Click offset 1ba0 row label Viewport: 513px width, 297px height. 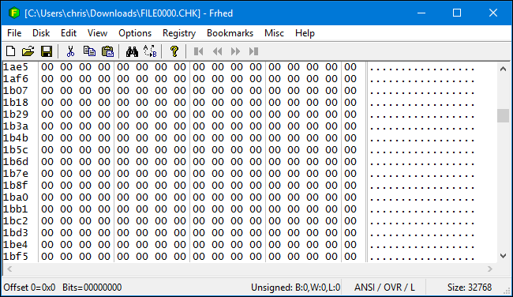point(16,197)
